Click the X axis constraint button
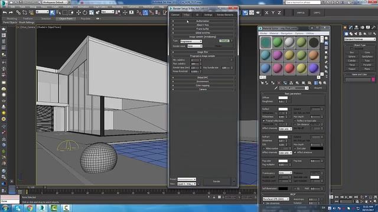 click(x=266, y=12)
